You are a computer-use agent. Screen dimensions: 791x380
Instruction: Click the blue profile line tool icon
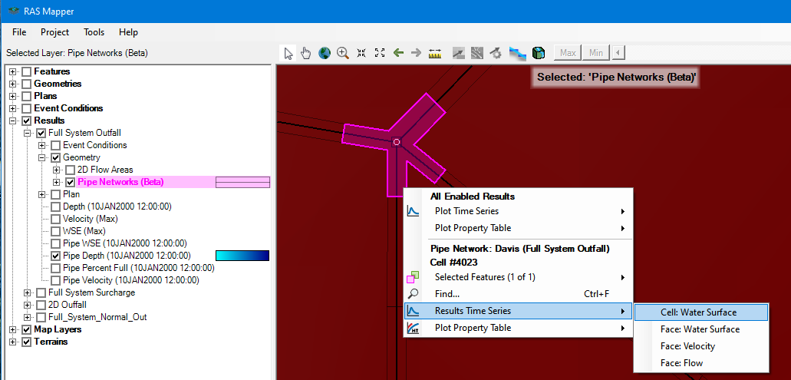(x=518, y=53)
